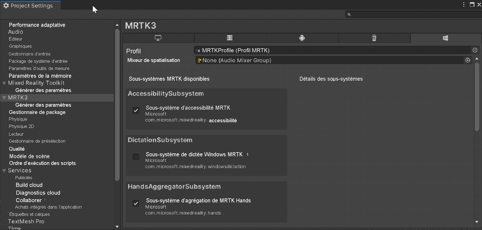This screenshot has height=230, width=482.
Task: Click the None (Audio Mixer Group) field
Action: (330, 60)
